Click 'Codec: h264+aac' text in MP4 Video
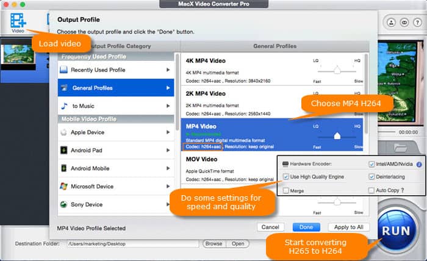The image size is (427, 261). click(x=203, y=147)
